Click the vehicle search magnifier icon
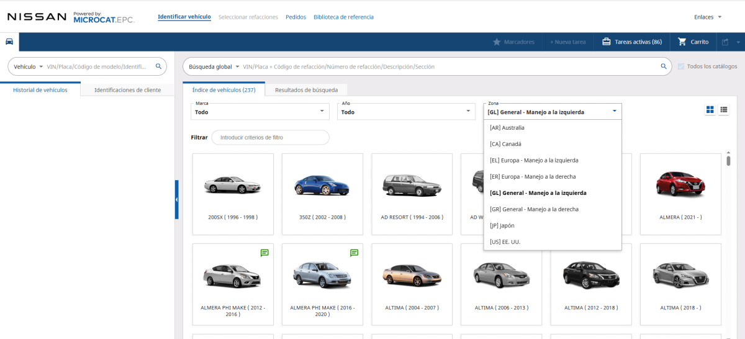This screenshot has height=339, width=745. point(158,66)
